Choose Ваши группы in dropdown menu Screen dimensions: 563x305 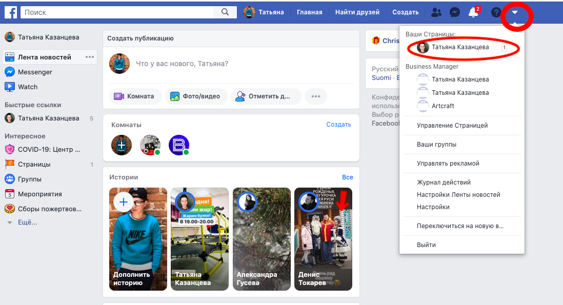(x=437, y=145)
